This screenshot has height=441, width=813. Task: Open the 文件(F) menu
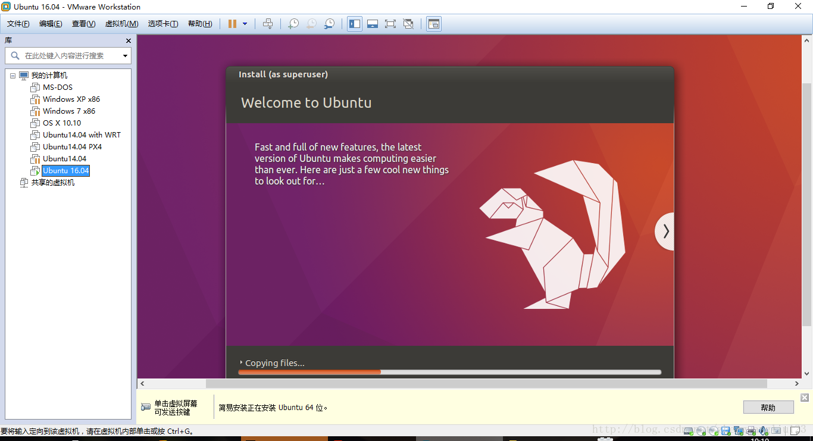(18, 24)
